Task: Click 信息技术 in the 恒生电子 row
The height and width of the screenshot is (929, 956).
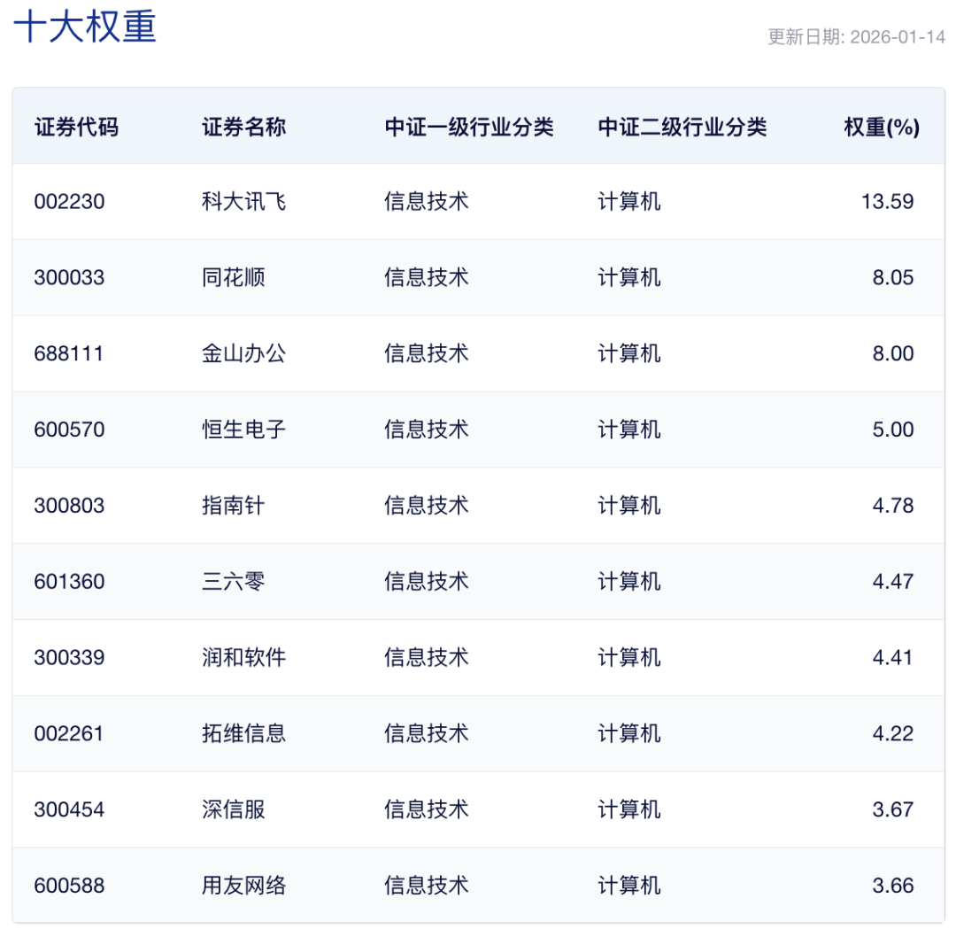Action: 426,430
